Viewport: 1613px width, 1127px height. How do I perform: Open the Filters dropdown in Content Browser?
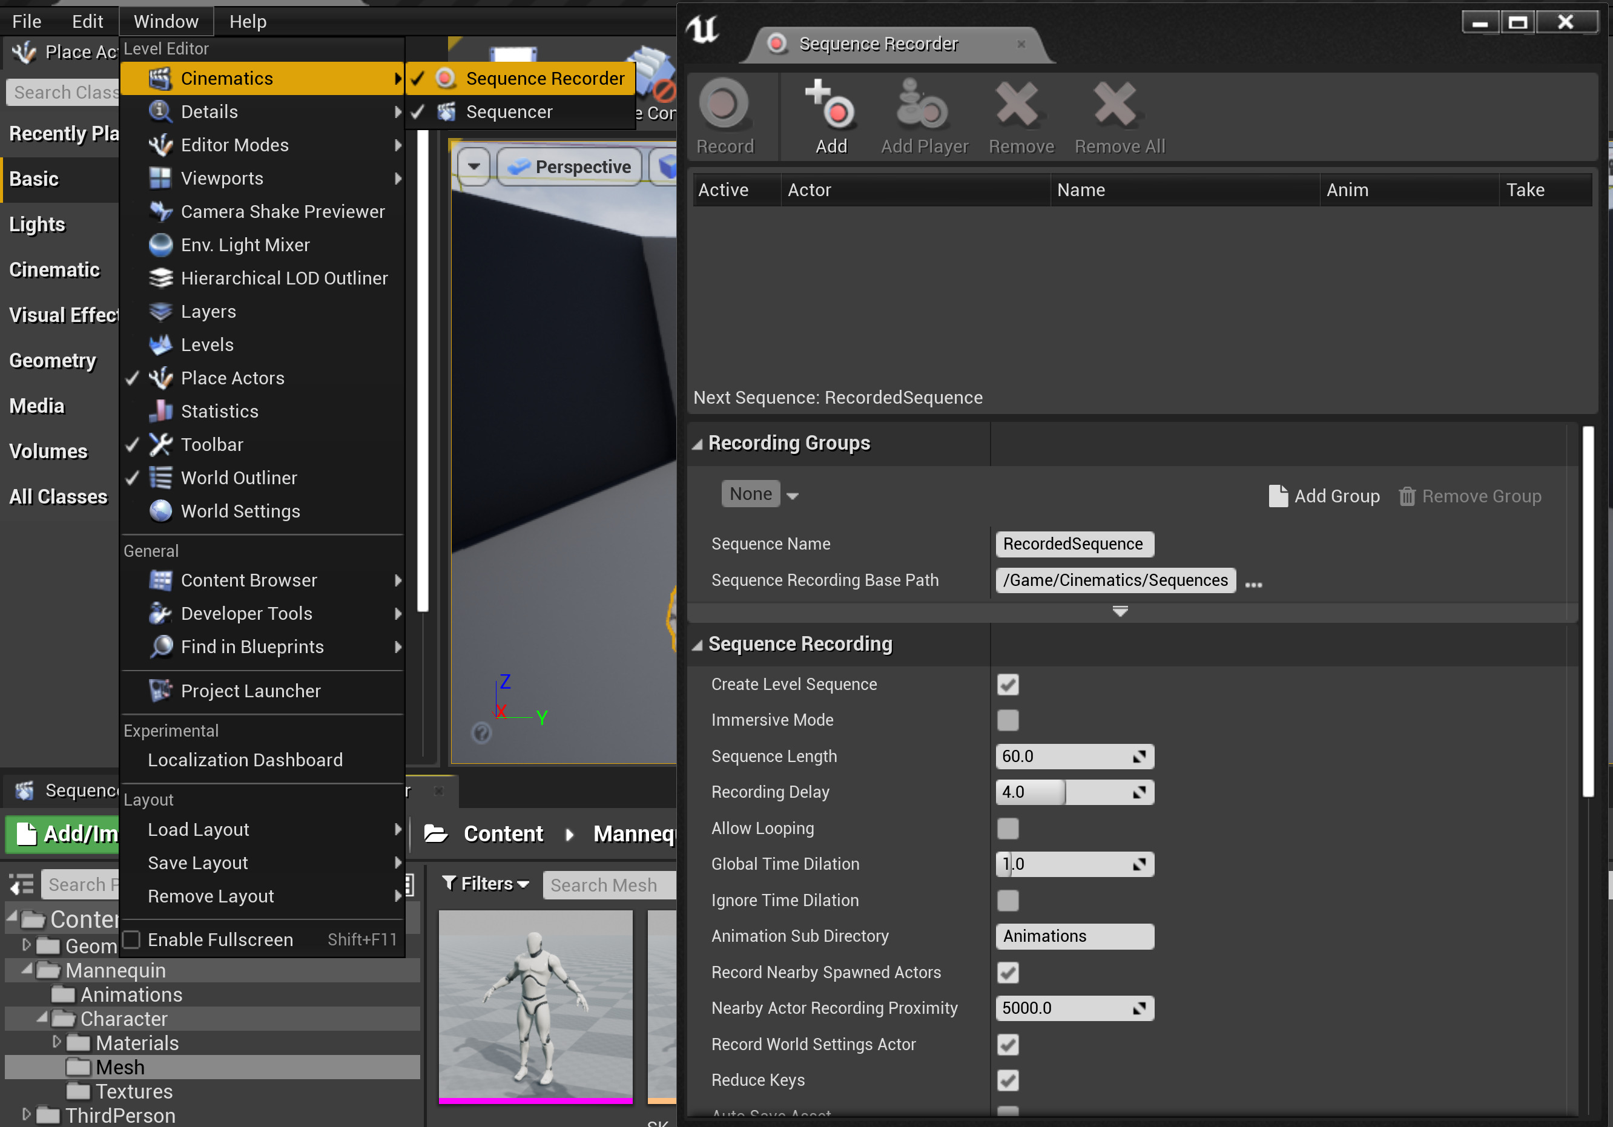(486, 884)
